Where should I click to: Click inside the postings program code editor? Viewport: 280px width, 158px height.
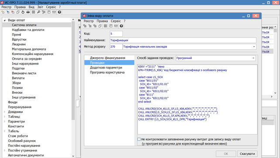[197, 100]
